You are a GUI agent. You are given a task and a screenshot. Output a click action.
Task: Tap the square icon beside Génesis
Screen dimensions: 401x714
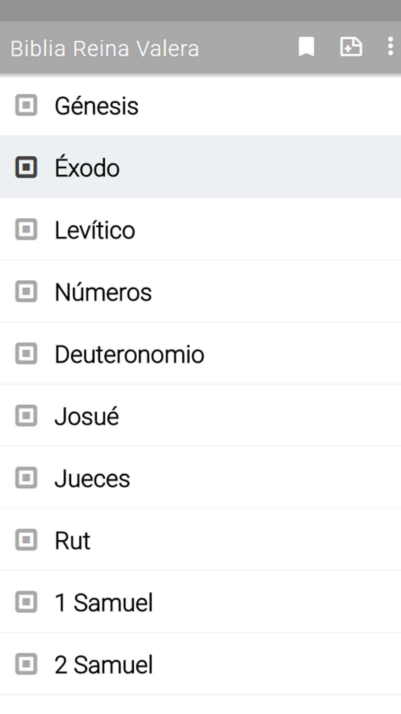pyautogui.click(x=26, y=105)
